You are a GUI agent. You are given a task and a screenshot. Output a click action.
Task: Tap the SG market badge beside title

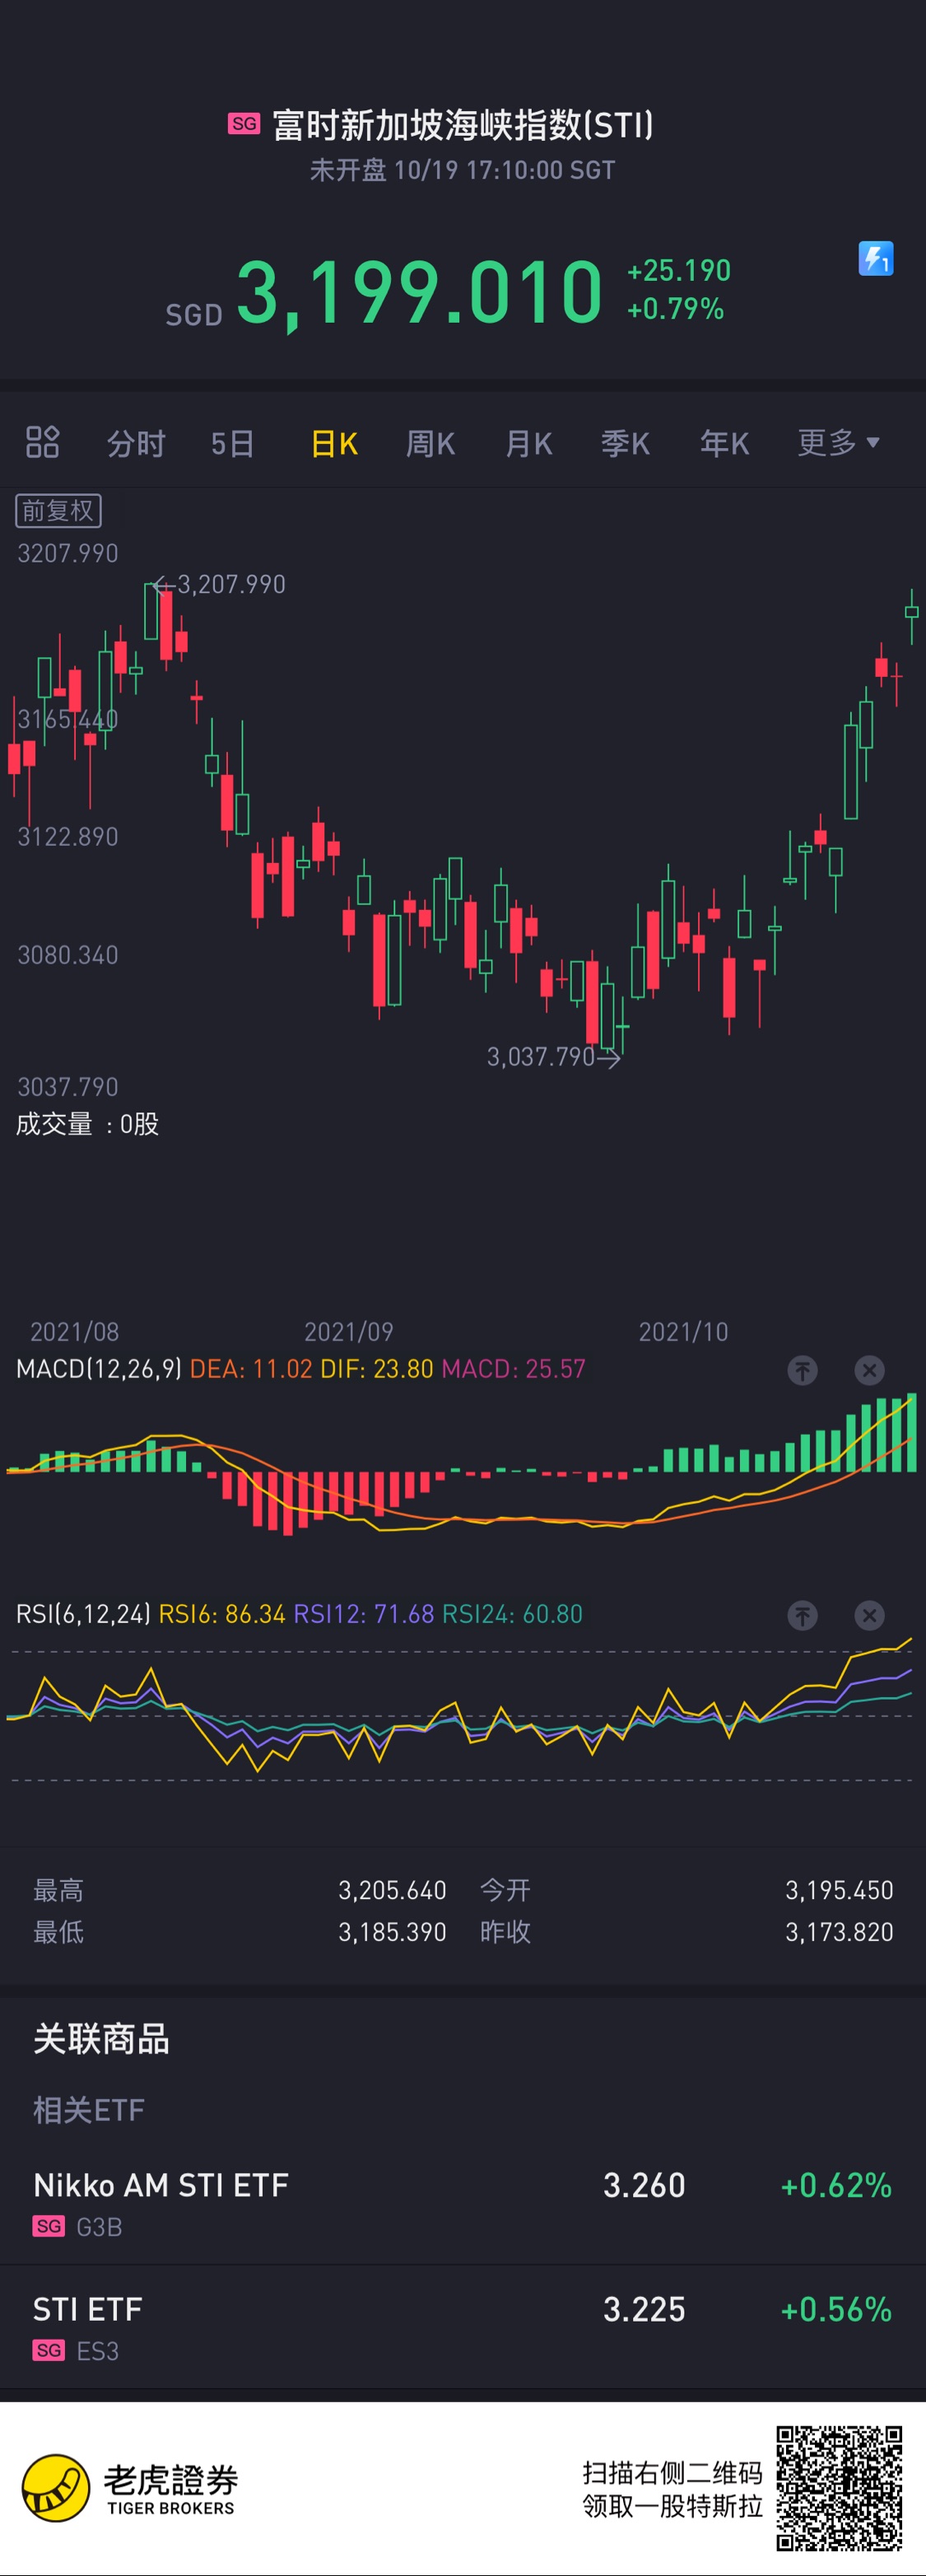(x=244, y=124)
